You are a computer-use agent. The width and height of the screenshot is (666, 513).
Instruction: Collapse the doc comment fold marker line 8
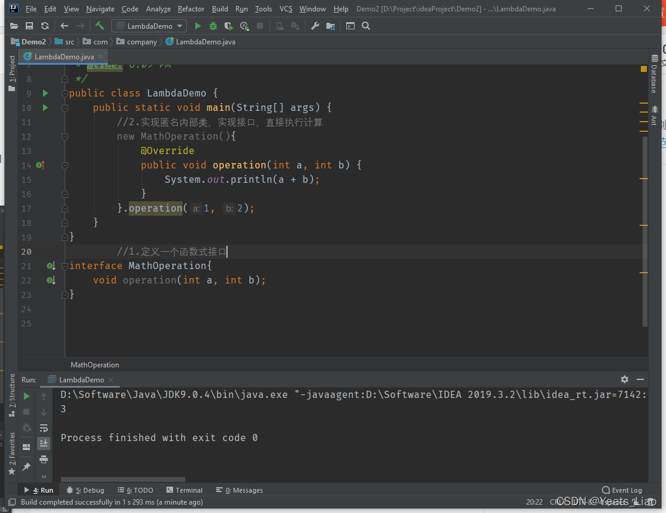point(65,79)
